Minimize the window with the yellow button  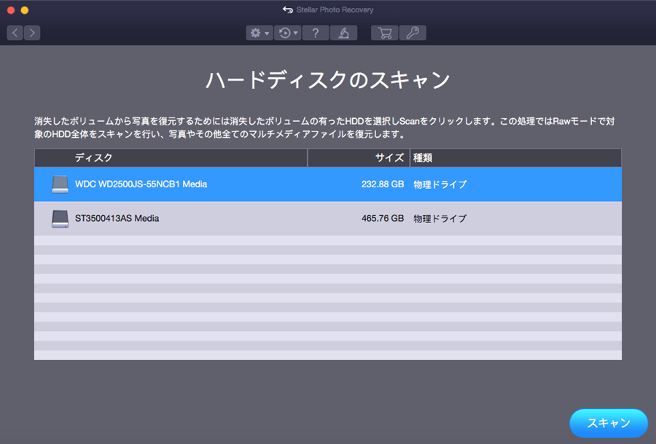coord(25,10)
